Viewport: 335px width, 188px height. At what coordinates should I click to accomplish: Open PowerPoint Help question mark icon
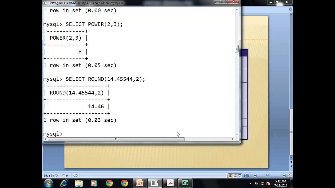click(290, 9)
